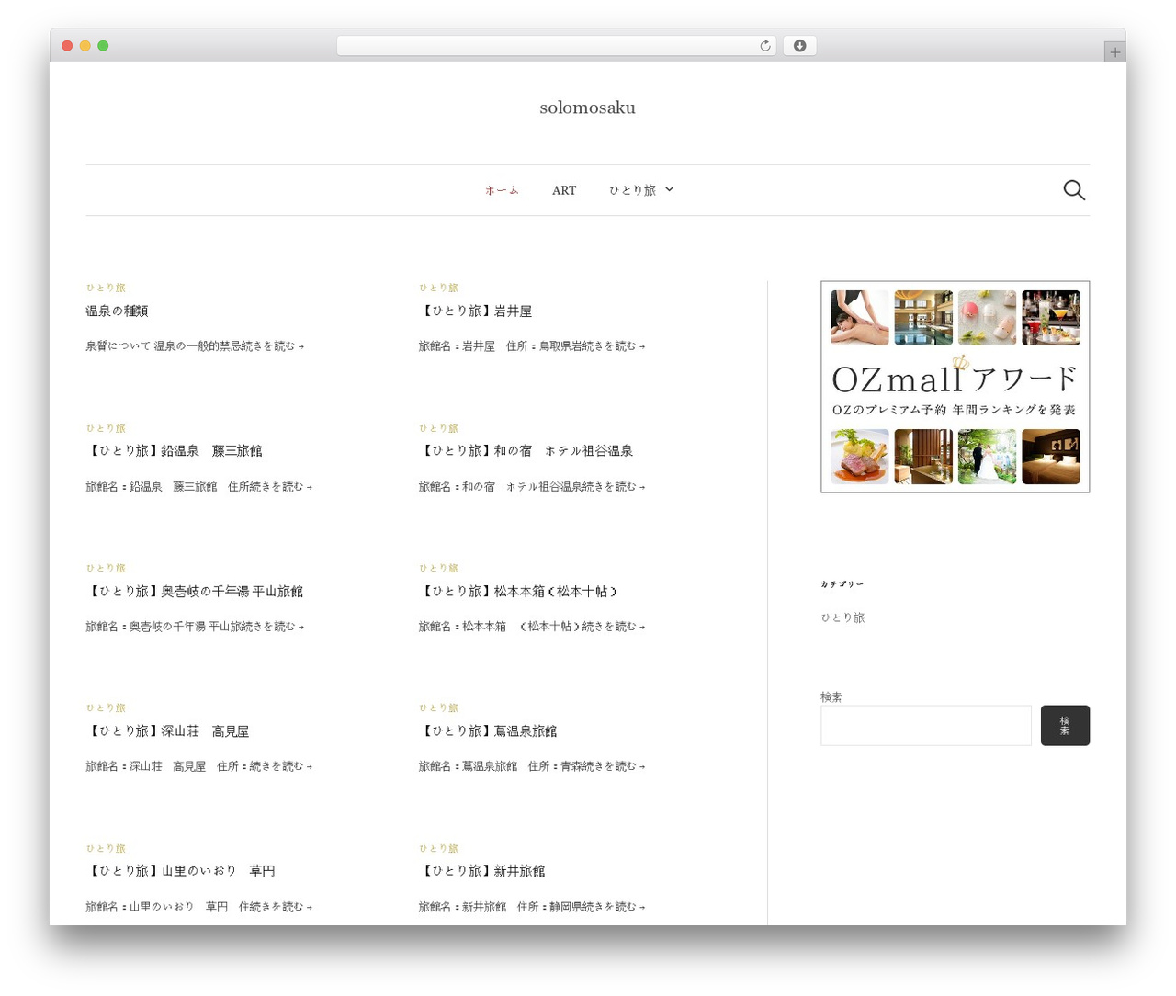Expand the ひとり旅 menu chevron
This screenshot has height=996, width=1176.
coord(669,189)
